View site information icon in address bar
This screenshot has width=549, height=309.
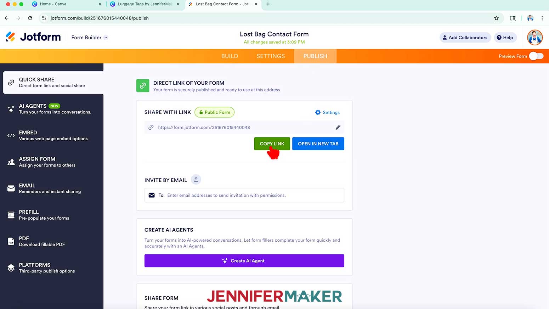point(44,18)
